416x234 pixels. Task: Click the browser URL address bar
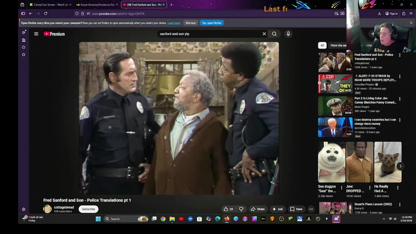point(208,14)
